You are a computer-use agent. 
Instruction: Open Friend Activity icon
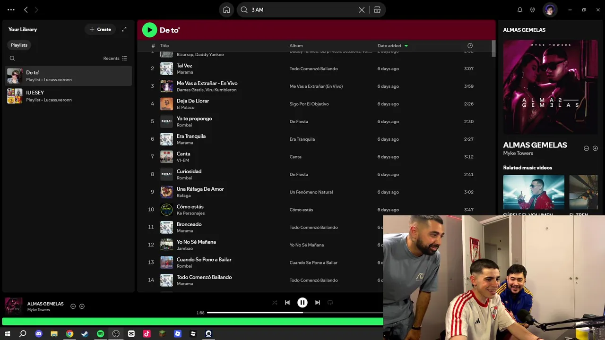pyautogui.click(x=533, y=10)
